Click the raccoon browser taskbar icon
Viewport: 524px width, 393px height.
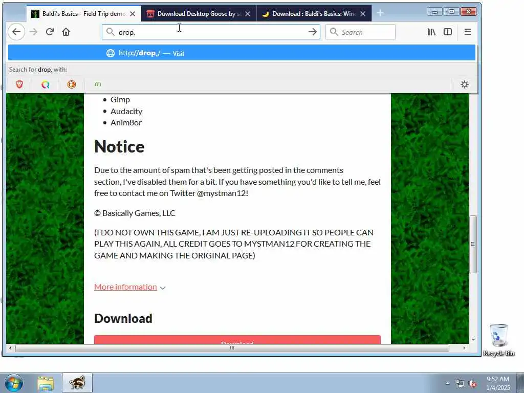77,383
